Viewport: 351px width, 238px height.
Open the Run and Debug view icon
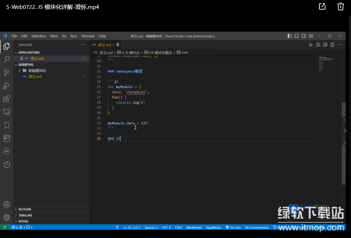coord(6,86)
